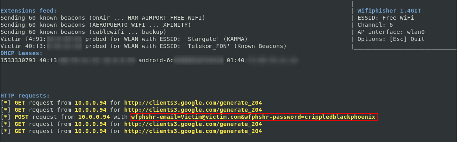Screen dimensions: 457x142
Task: Select the DHCP lease entry 1533330793
Action: click(x=150, y=60)
